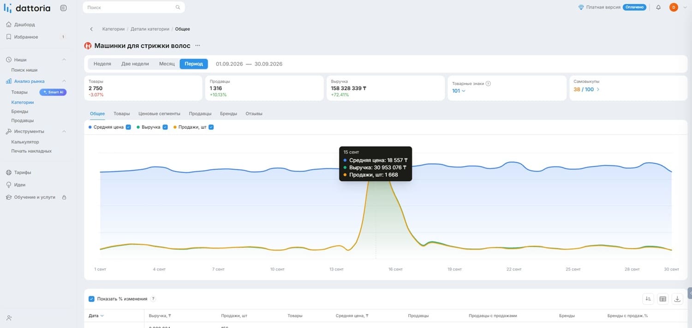Uncheck the Выручка series checkbox

pyautogui.click(x=165, y=127)
